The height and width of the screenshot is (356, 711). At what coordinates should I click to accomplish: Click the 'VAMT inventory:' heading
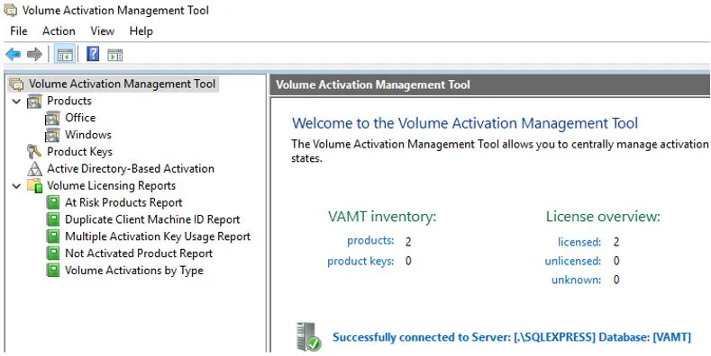coord(382,217)
